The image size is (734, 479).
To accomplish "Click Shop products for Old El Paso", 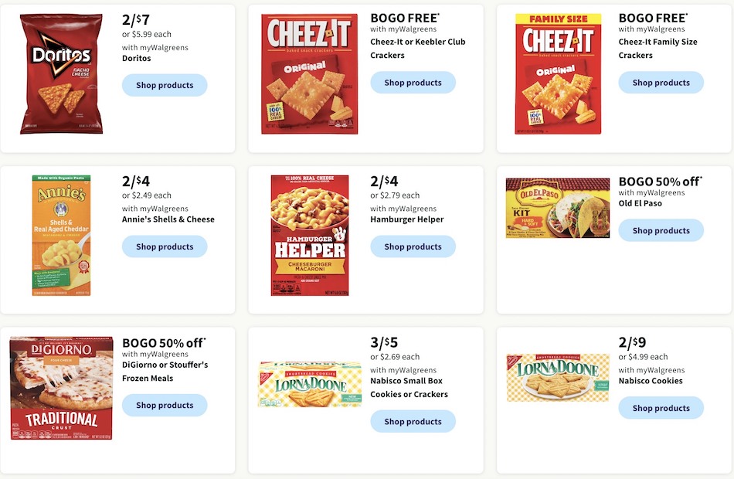I will pyautogui.click(x=661, y=230).
